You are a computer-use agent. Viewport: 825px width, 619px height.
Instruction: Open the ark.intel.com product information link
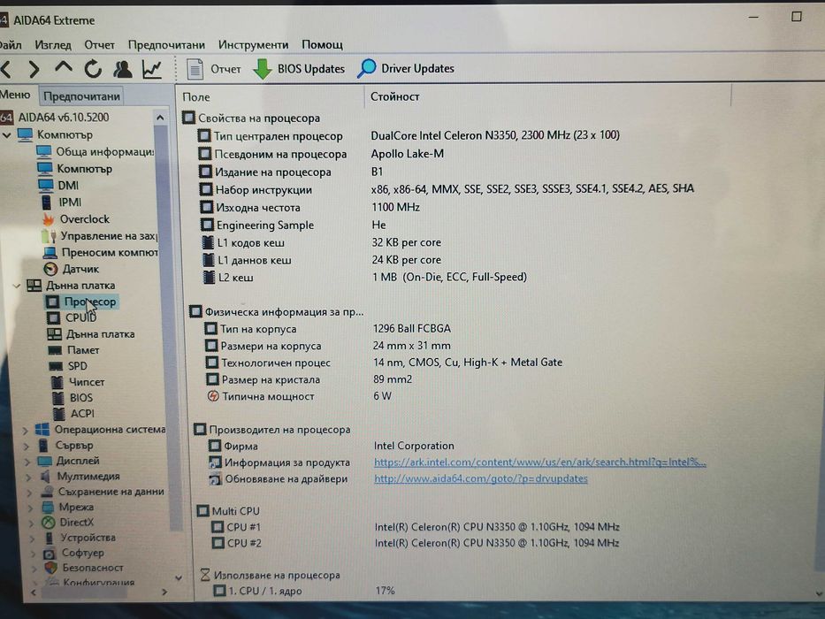[x=539, y=462]
